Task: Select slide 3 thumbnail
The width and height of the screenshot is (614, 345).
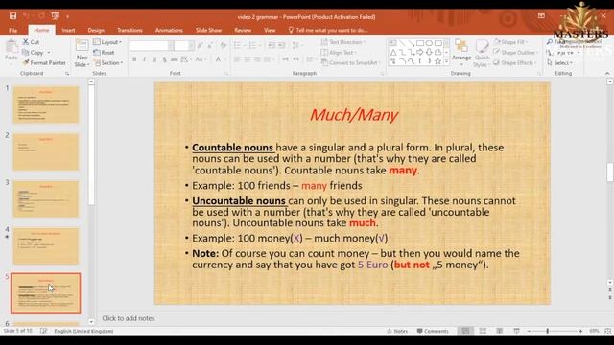Action: point(46,199)
